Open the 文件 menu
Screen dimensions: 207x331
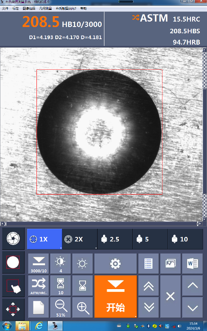(x=5, y=9)
